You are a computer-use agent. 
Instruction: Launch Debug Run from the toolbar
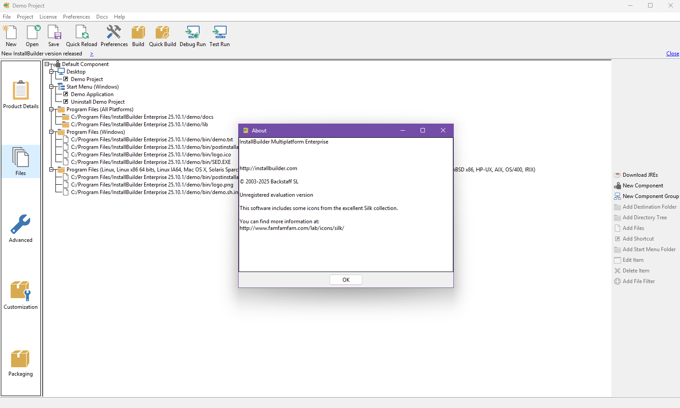tap(193, 36)
